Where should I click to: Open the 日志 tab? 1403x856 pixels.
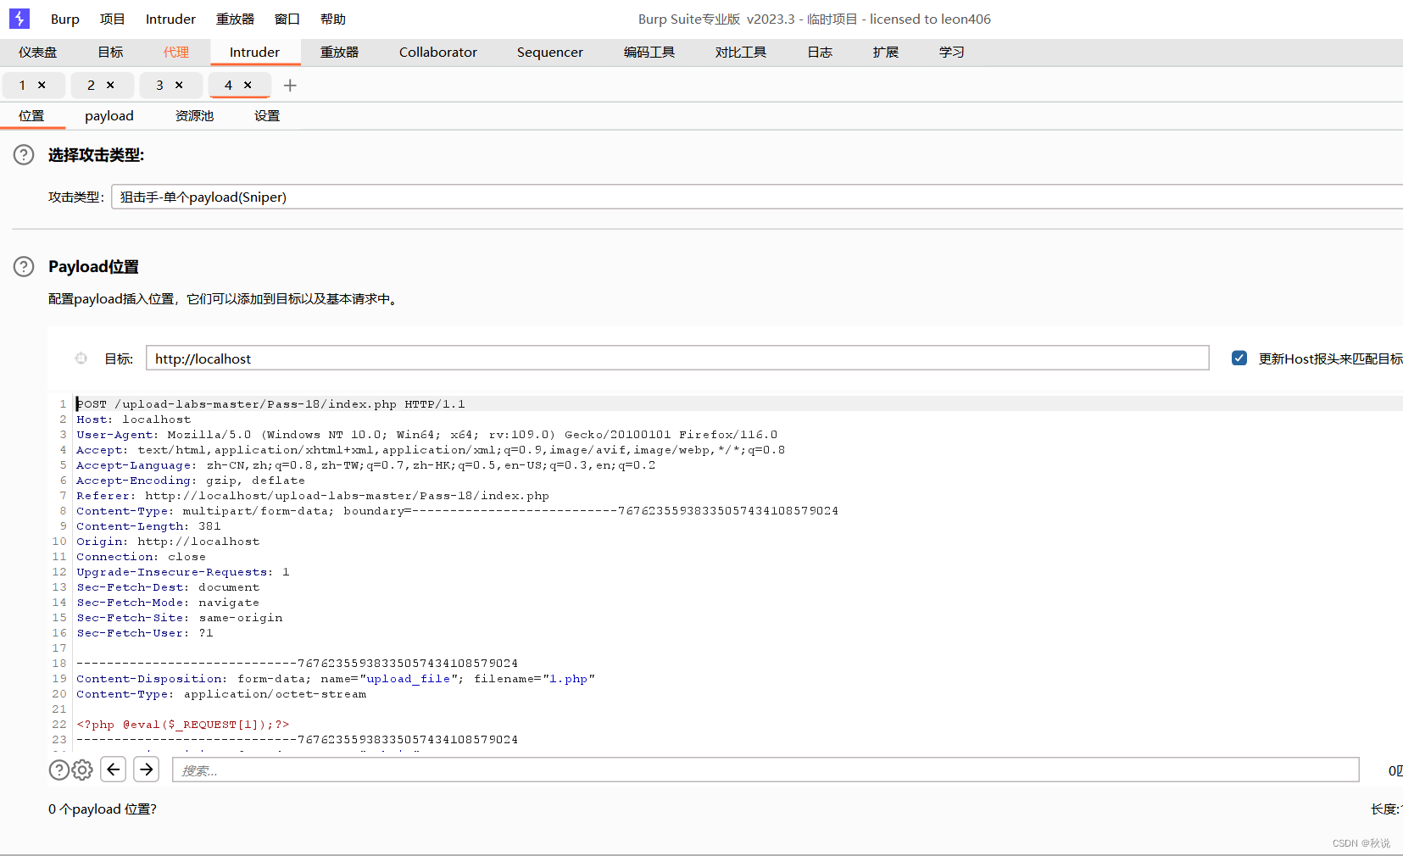click(820, 52)
